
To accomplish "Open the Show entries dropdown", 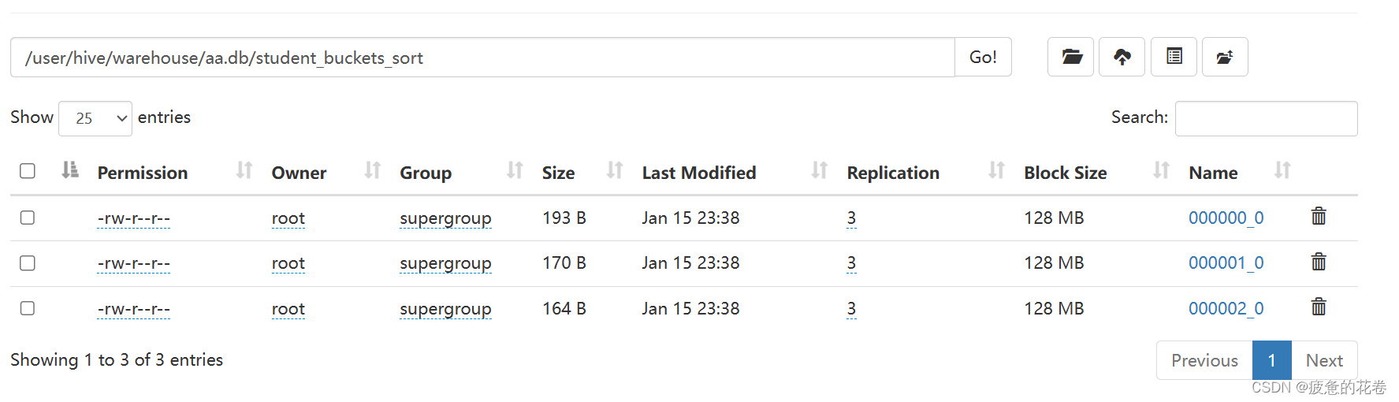I will 95,118.
